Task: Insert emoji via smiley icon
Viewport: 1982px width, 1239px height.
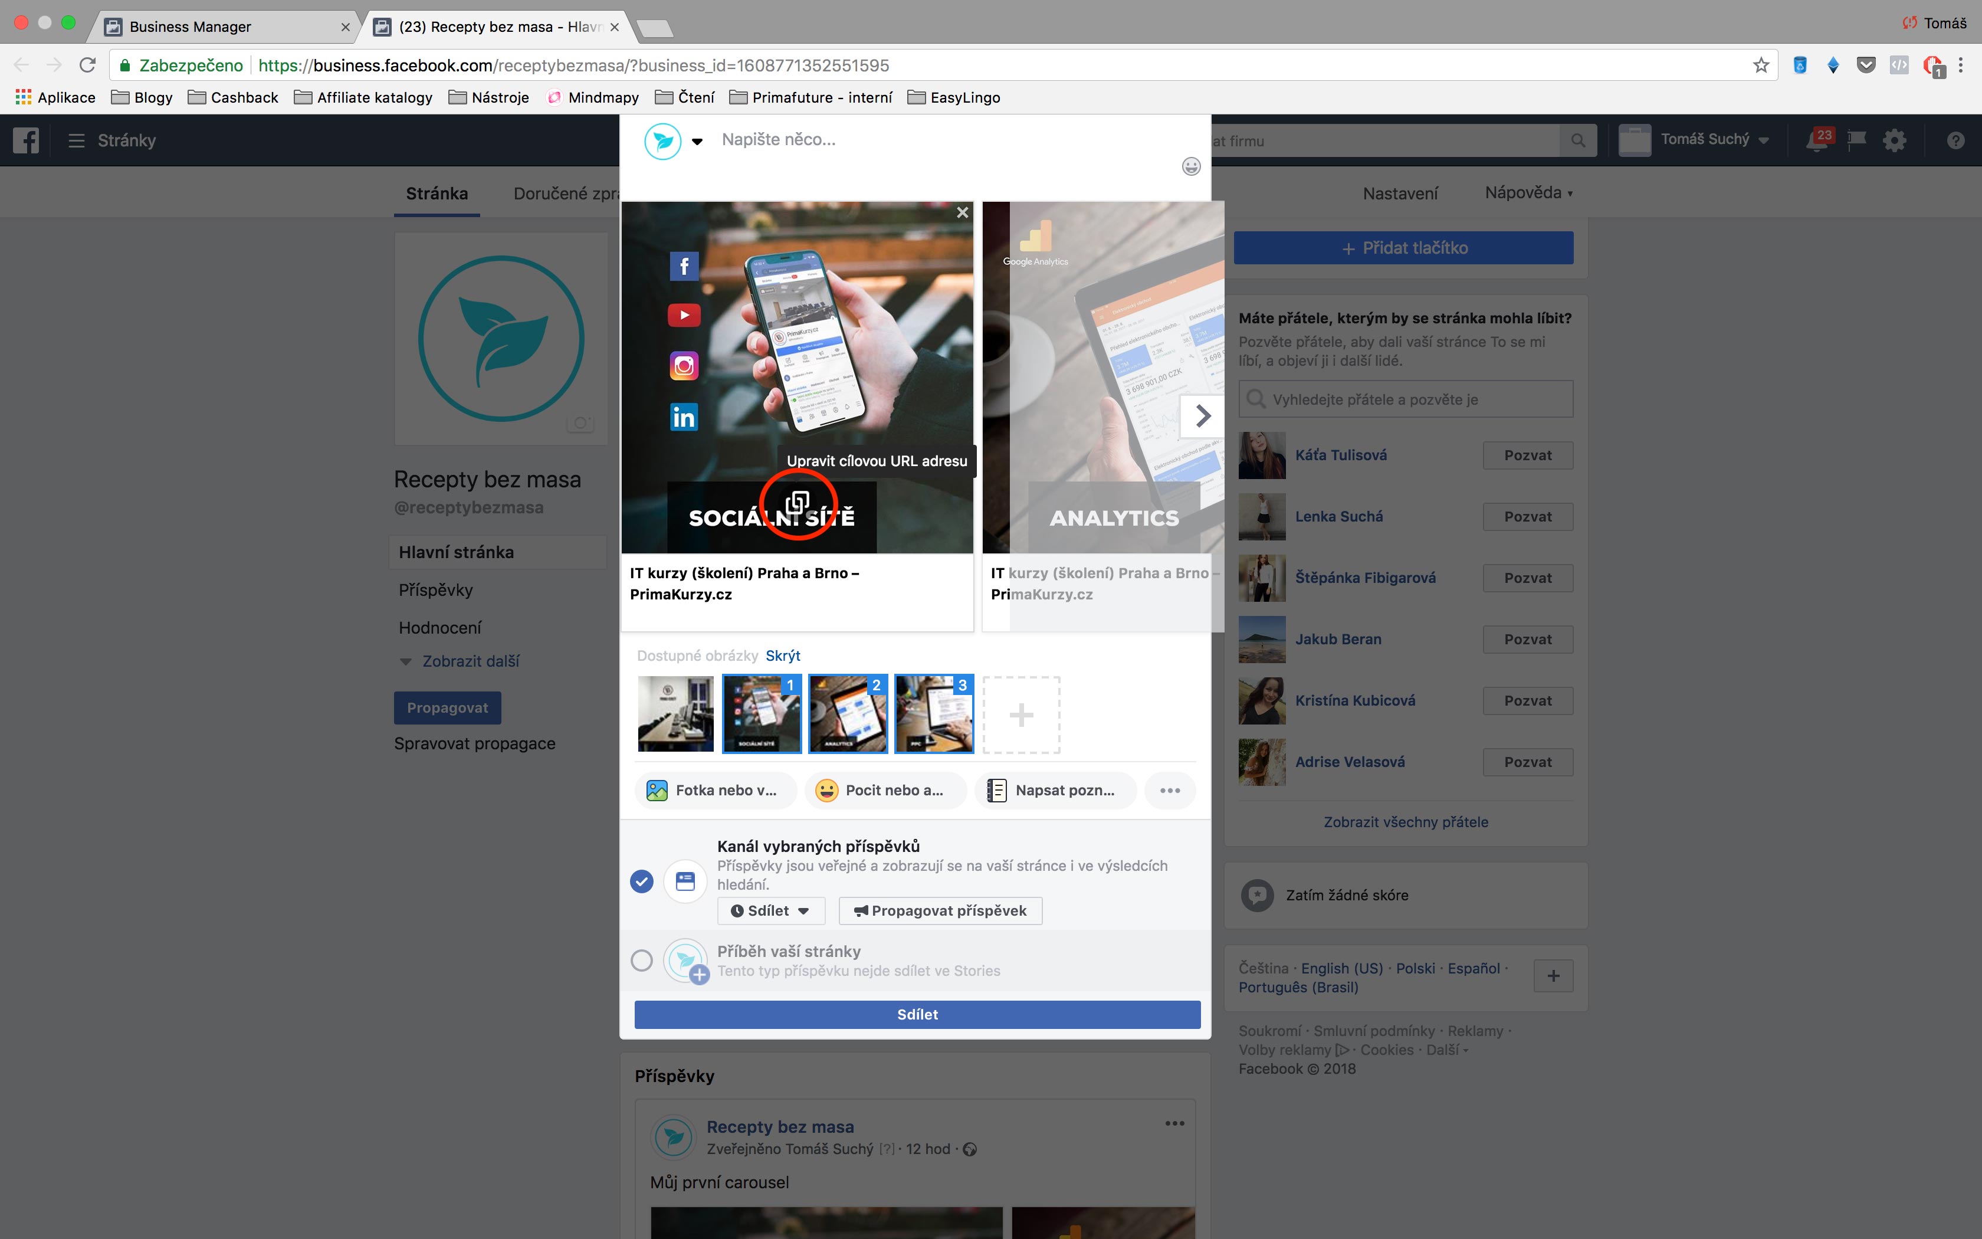Action: (x=1191, y=166)
